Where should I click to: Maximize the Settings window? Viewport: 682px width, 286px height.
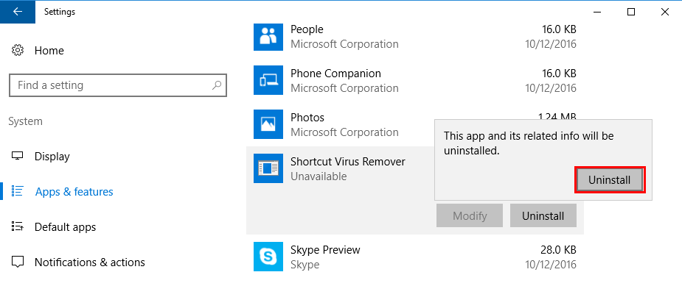[x=631, y=12]
